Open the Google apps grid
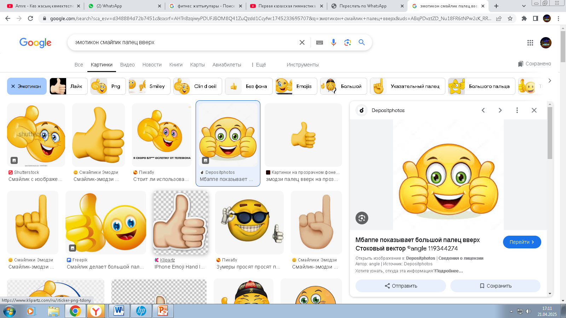The image size is (566, 318). (x=530, y=43)
